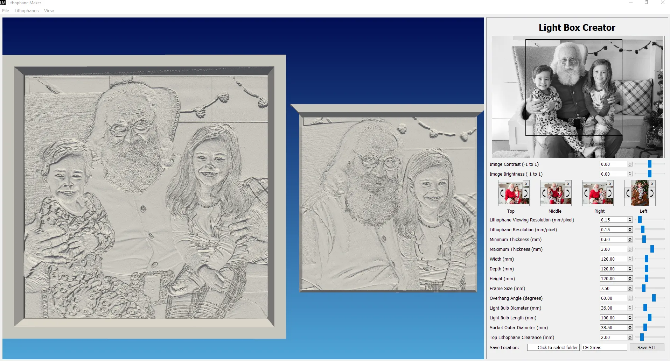670x361 pixels.
Task: Rotate the Right image counterclockwise
Action: tap(585, 193)
